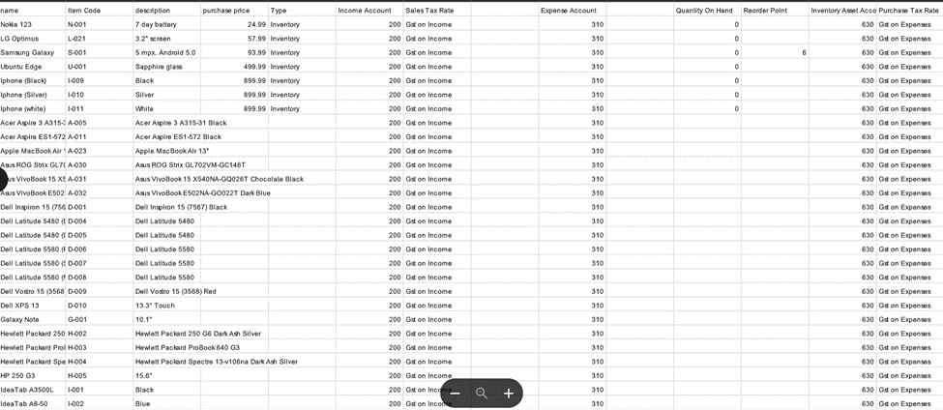Click the 'Reorder Point' column header
Screen dimensions: 943x410
765,11
